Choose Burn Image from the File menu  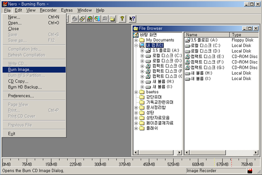(x=21, y=70)
